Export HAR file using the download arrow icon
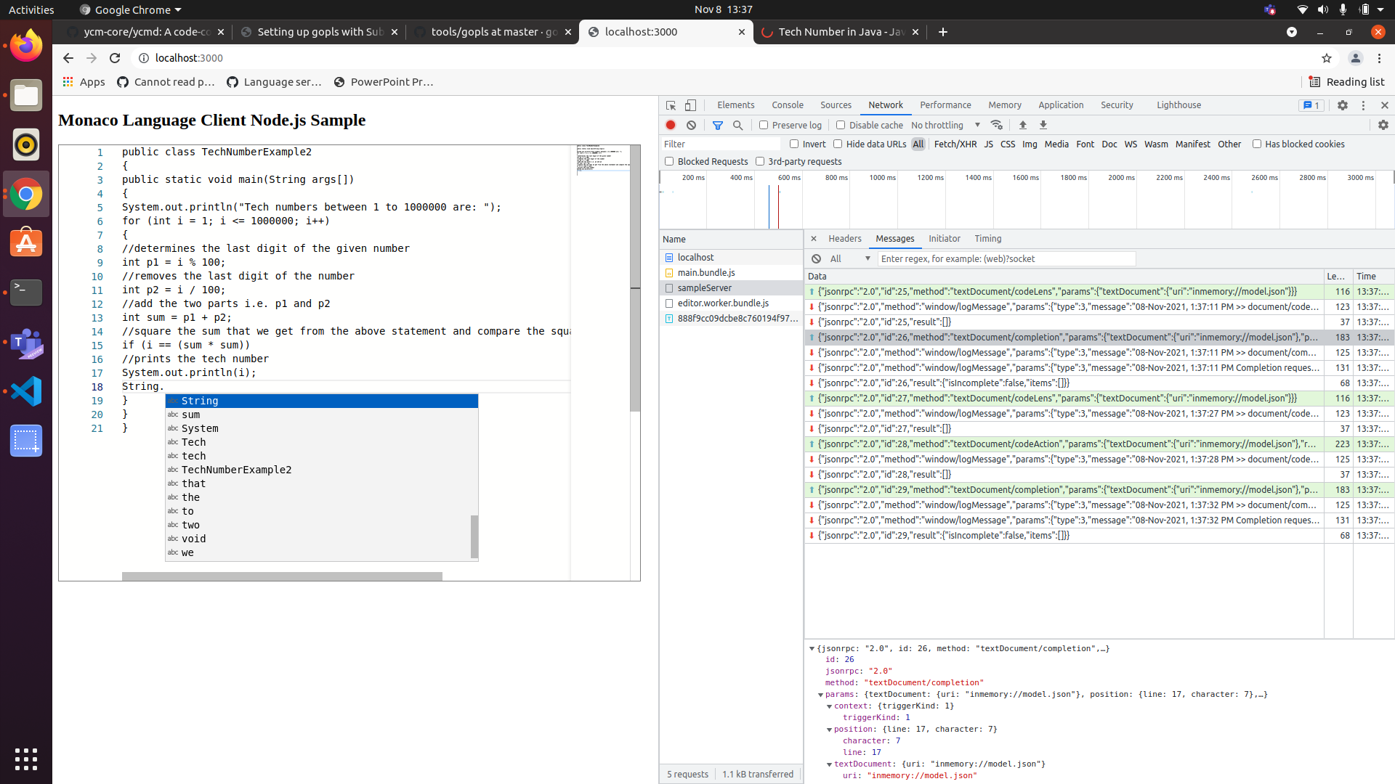The image size is (1395, 784). pos(1044,125)
